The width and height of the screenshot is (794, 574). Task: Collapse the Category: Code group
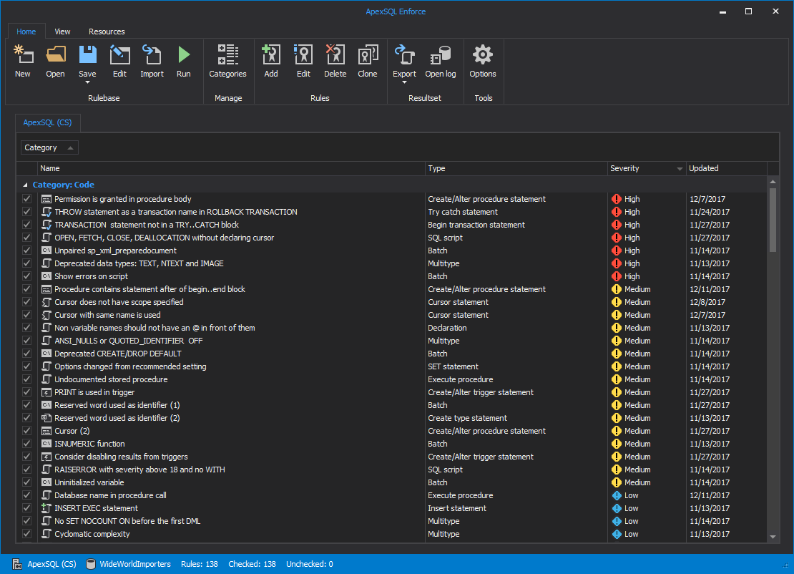tap(25, 185)
